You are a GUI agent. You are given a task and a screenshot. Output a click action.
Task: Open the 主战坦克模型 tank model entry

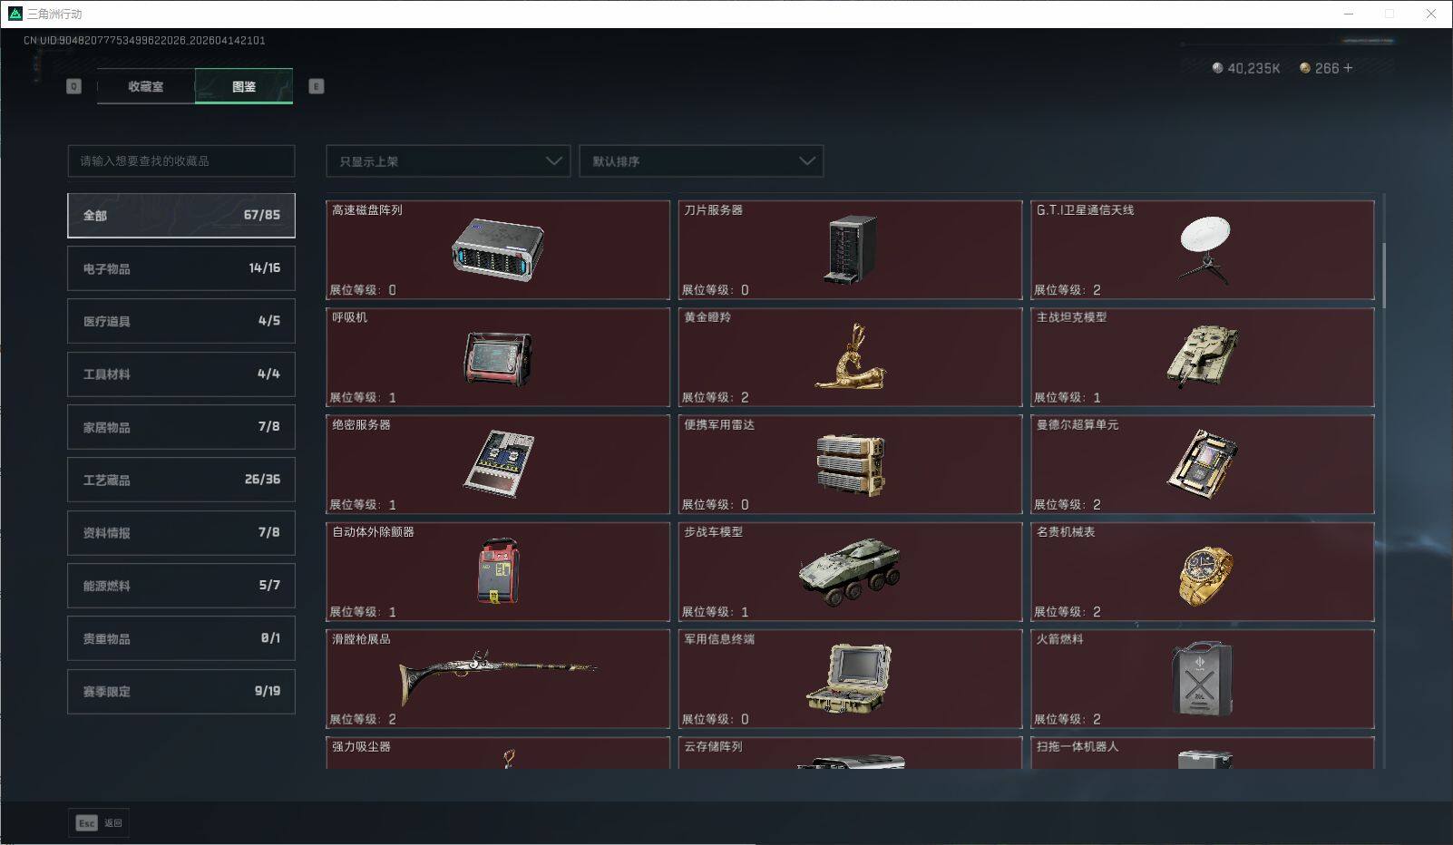click(1203, 357)
